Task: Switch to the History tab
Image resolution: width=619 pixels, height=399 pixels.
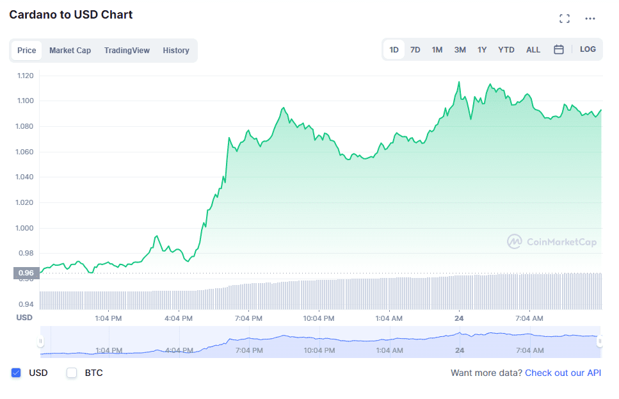Action: tap(176, 50)
